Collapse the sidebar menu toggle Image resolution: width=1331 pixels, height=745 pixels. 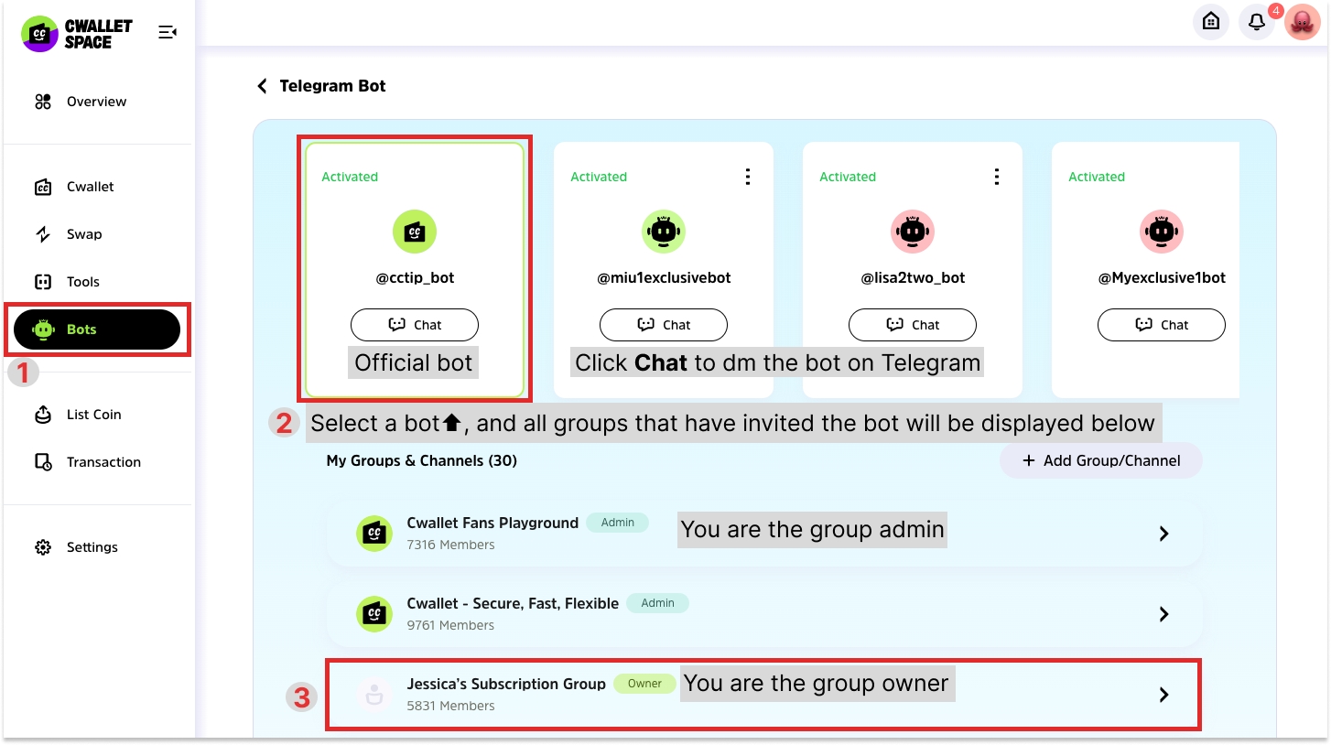click(x=168, y=32)
